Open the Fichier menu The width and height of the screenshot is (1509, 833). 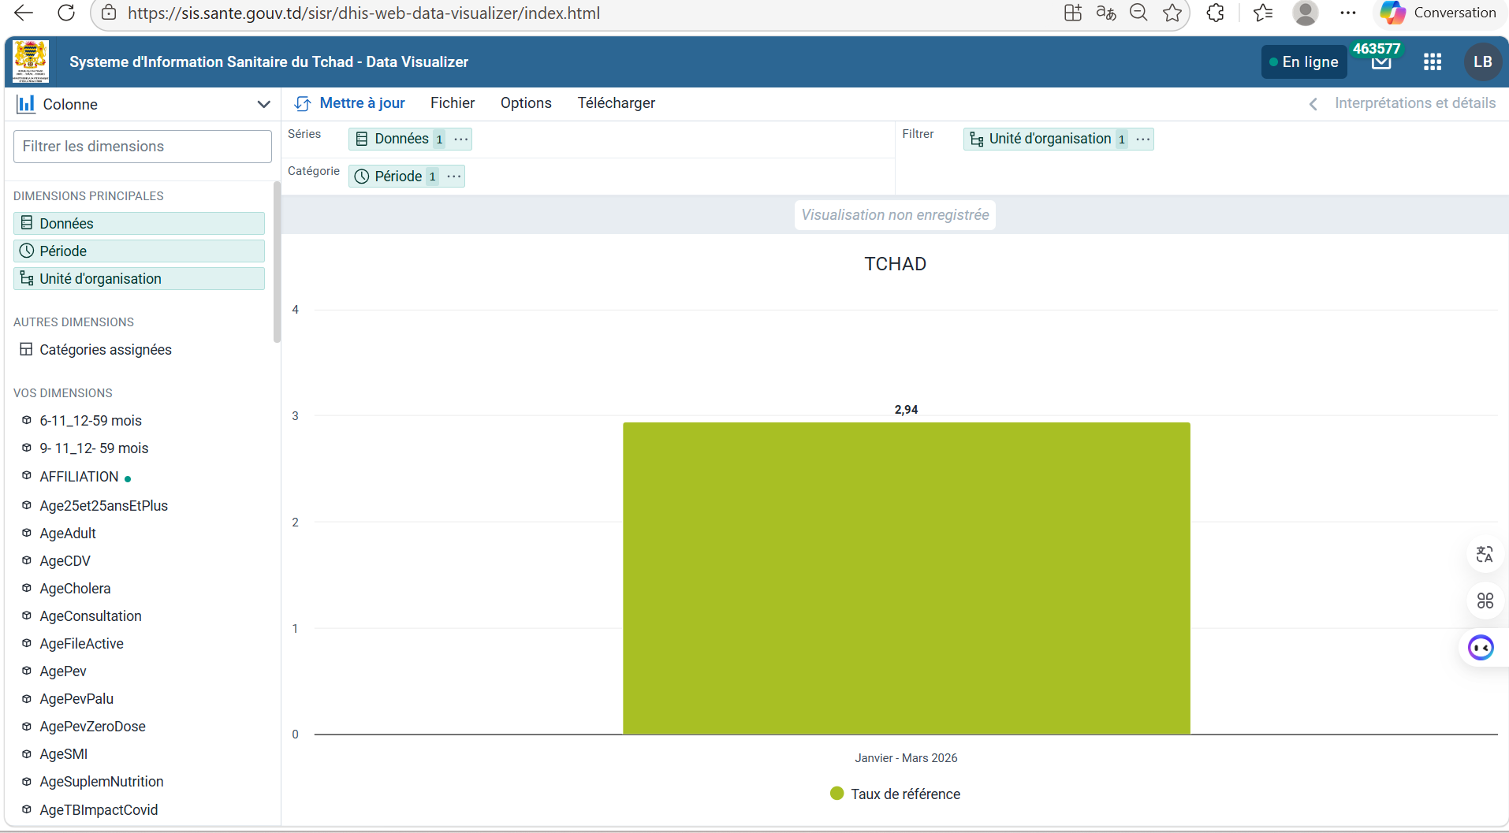tap(452, 103)
